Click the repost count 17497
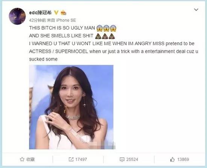207x168 pixels. [81, 159]
